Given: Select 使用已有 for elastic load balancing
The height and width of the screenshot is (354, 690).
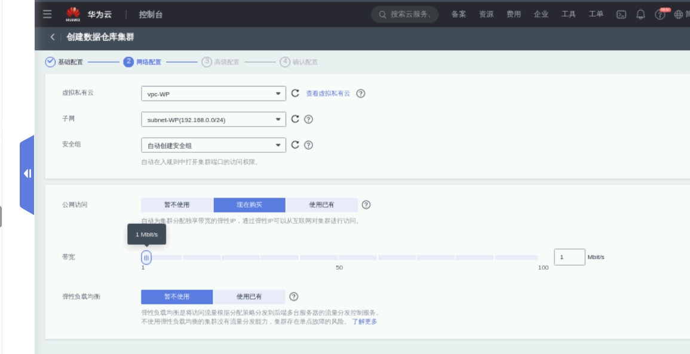Looking at the screenshot, I should tap(249, 297).
